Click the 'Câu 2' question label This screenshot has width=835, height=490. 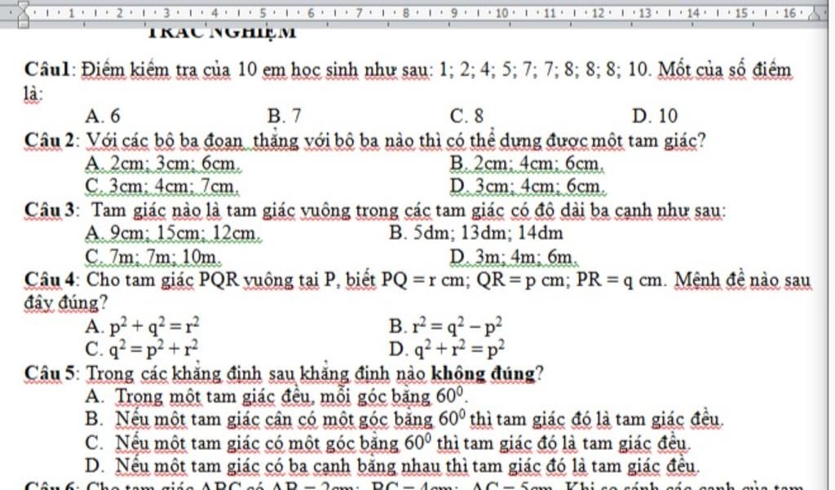click(x=51, y=140)
